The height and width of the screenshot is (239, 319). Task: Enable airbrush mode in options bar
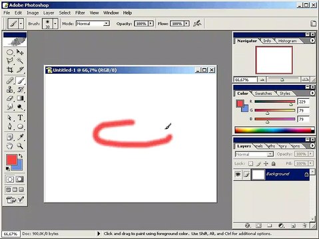tap(197, 23)
